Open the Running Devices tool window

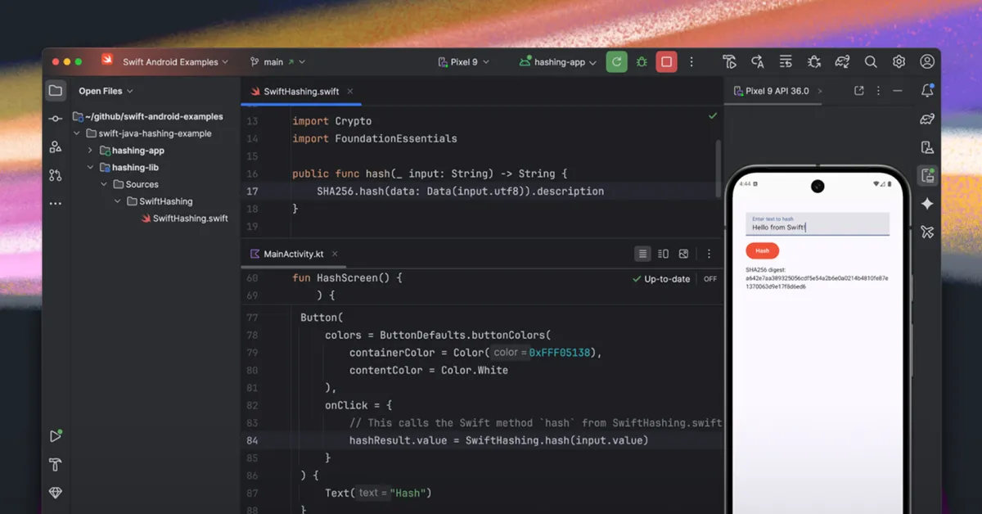[x=926, y=174]
